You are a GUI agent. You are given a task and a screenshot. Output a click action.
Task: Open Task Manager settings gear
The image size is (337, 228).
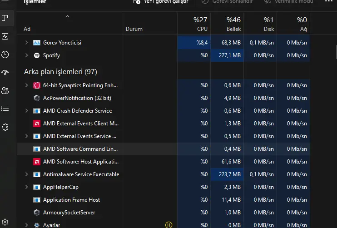tap(5, 222)
